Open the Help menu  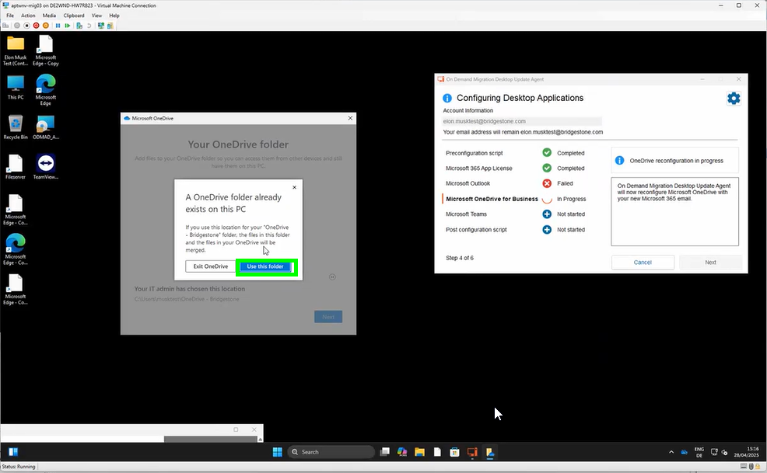pyautogui.click(x=114, y=16)
